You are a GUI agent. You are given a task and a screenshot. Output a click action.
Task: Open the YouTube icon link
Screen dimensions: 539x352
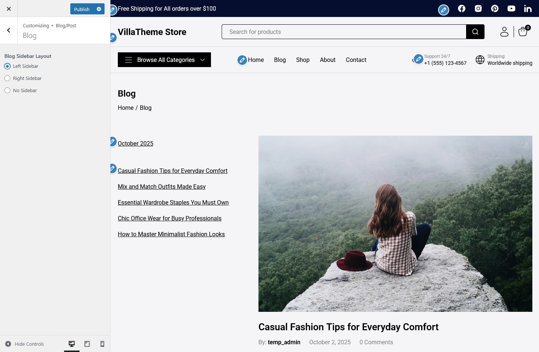pyautogui.click(x=511, y=8)
